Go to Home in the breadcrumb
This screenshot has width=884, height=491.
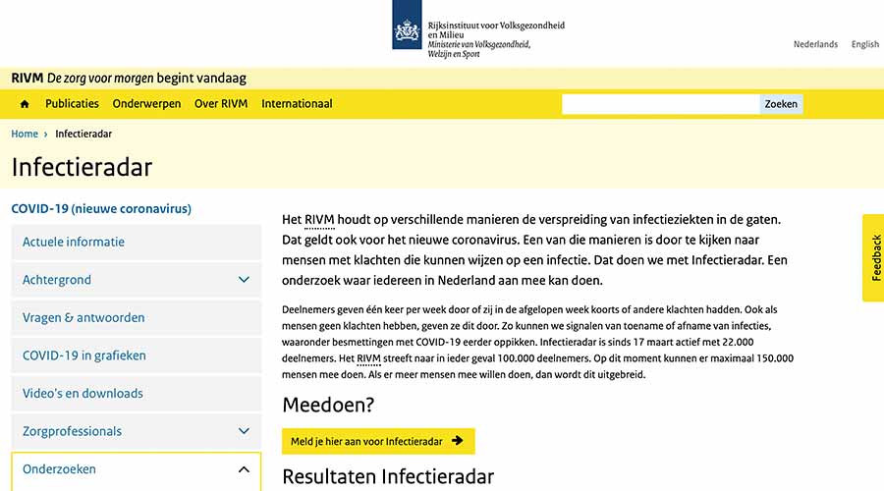25,134
